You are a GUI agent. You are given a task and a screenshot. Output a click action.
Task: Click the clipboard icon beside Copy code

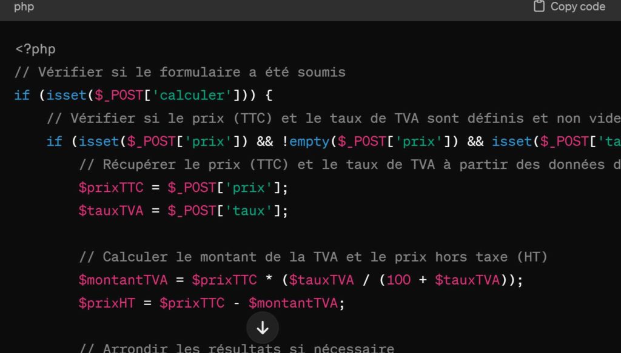point(539,6)
